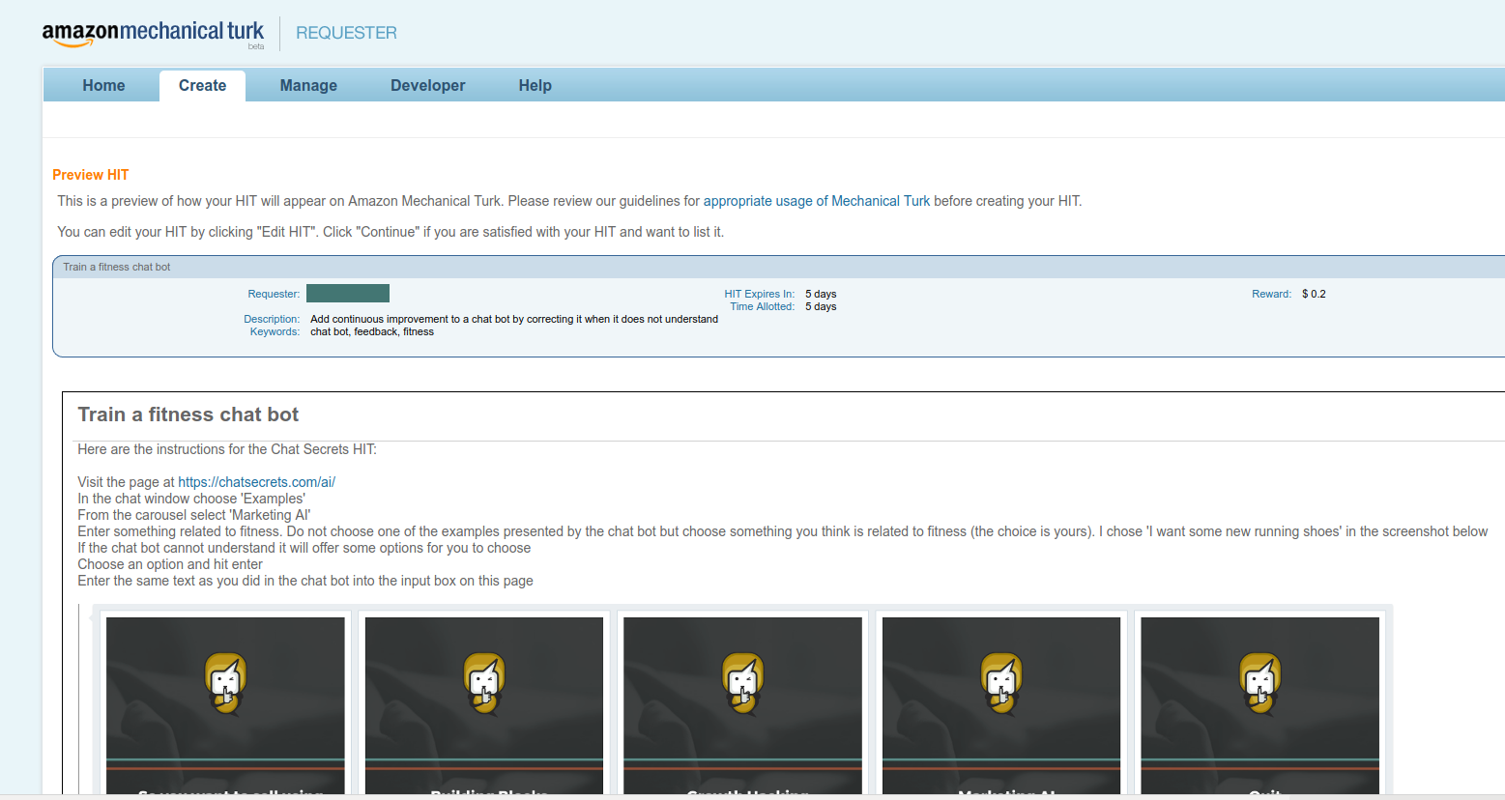Click the Time Allotted '5 days' value
The height and width of the screenshot is (800, 1505).
click(821, 306)
